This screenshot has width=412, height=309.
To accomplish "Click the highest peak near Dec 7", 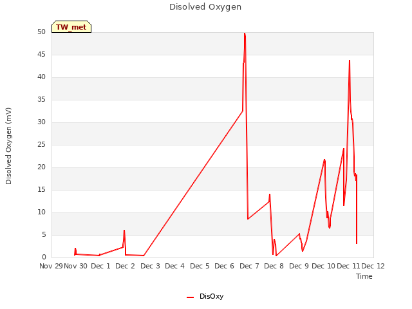I will click(245, 33).
